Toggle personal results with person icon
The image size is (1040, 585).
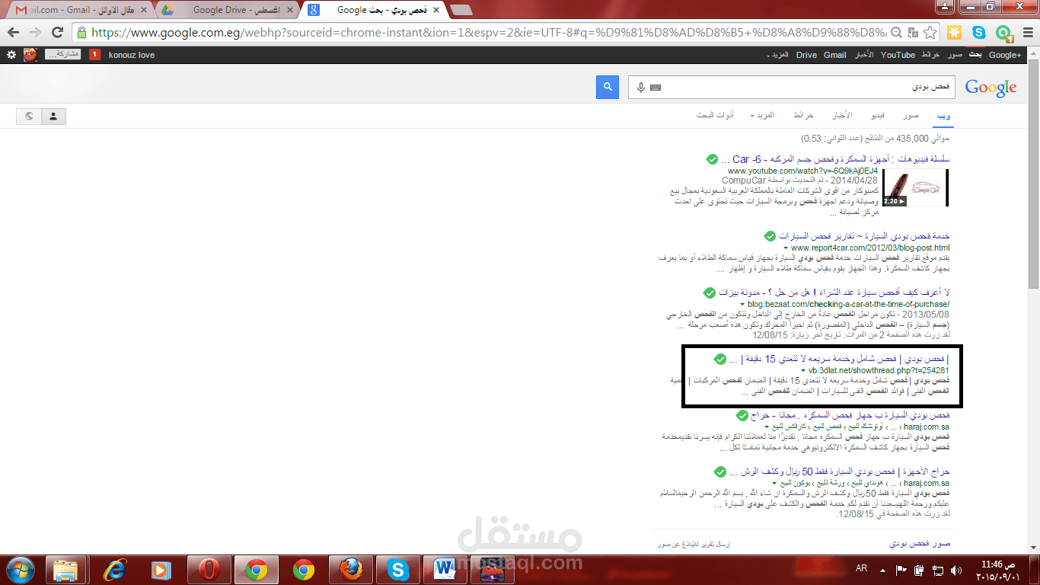point(53,117)
